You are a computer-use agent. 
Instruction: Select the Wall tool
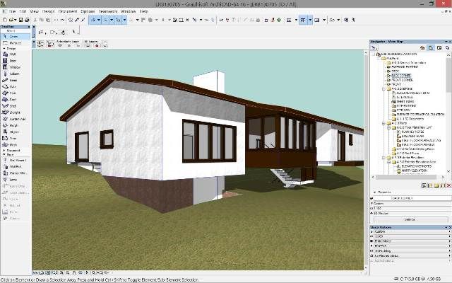click(x=15, y=54)
